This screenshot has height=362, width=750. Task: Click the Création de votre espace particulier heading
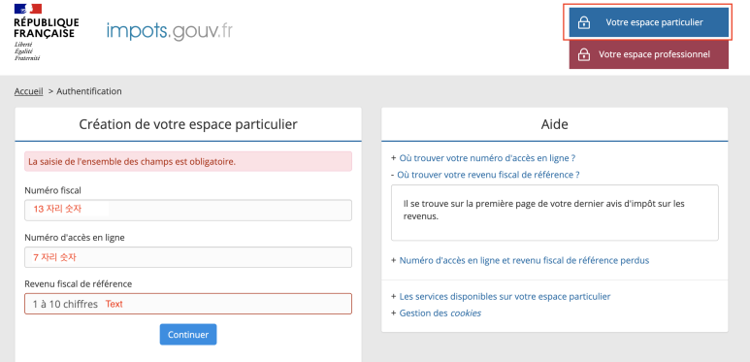click(188, 124)
